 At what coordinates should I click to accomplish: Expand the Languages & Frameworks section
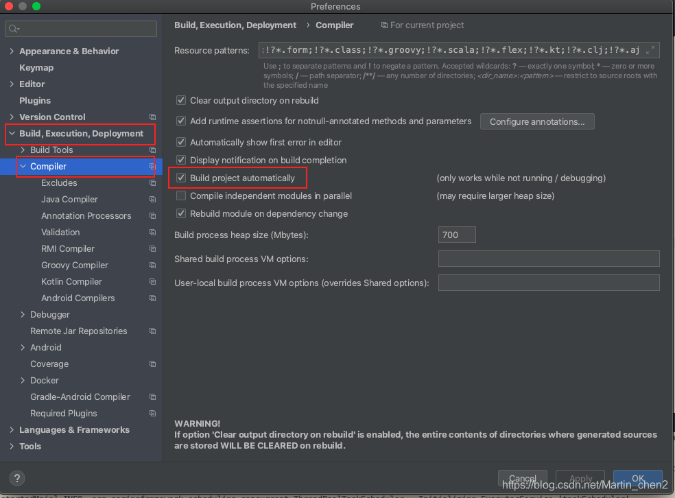click(11, 429)
